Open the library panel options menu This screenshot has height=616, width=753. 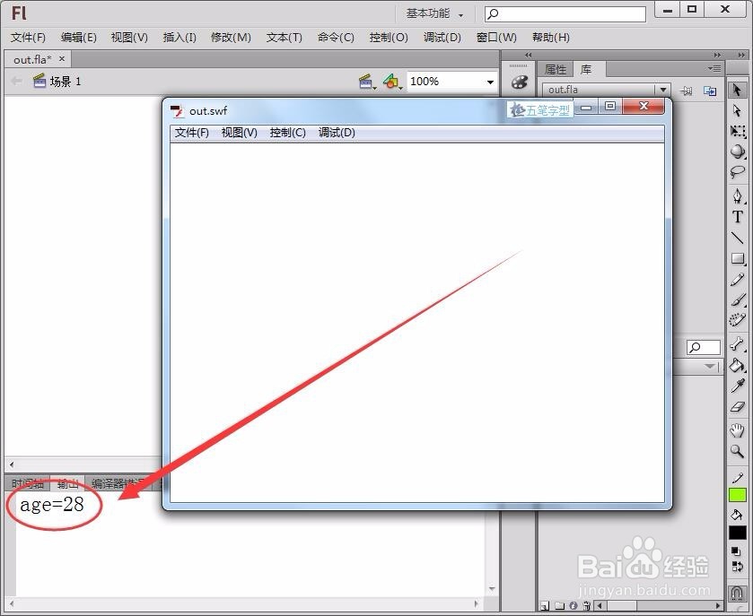(714, 69)
